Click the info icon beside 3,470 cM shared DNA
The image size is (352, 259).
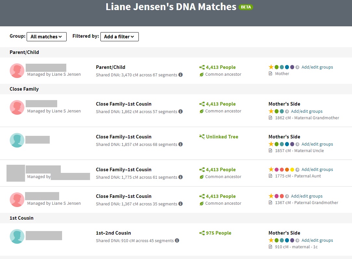(x=181, y=75)
